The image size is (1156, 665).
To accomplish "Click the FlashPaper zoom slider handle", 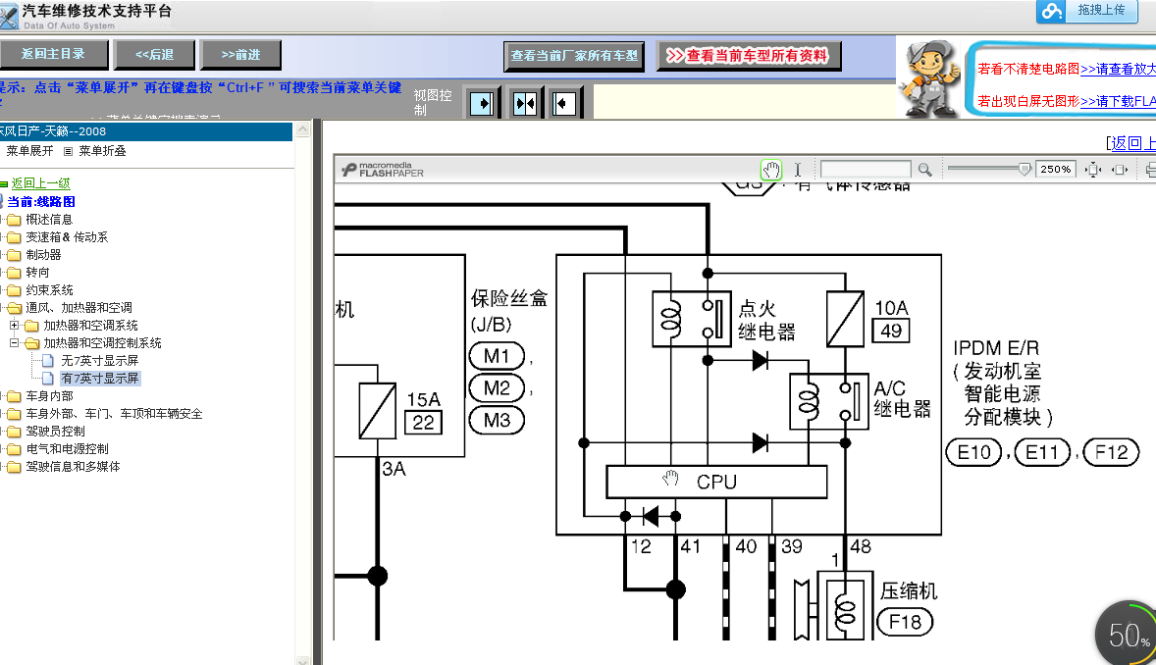I will coord(1025,170).
